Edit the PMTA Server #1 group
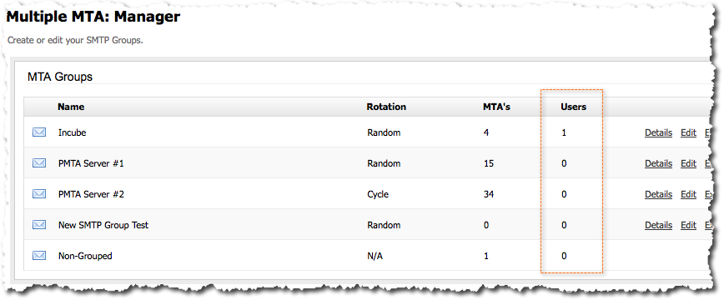The height and width of the screenshot is (300, 724). pos(688,163)
